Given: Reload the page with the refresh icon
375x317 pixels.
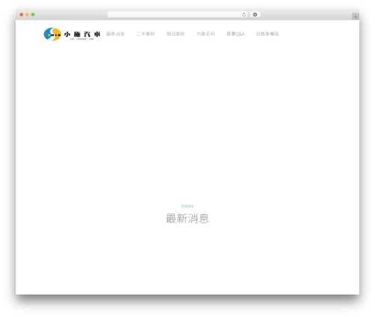Looking at the screenshot, I should pos(244,14).
